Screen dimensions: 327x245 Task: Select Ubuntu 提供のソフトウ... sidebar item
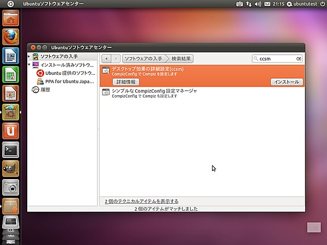[66, 73]
